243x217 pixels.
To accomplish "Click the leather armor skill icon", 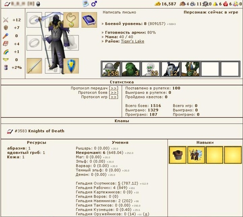I will pyautogui.click(x=178, y=155).
